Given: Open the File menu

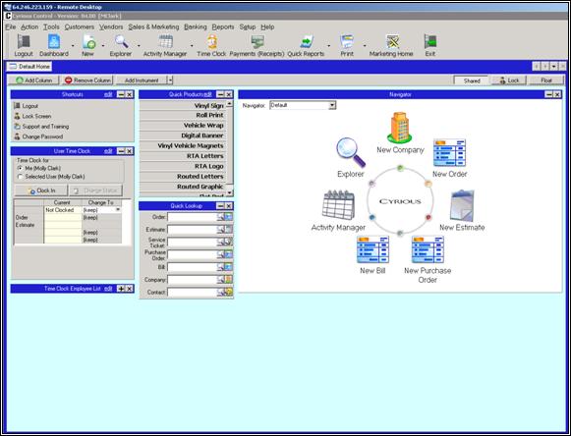Looking at the screenshot, I should [x=11, y=27].
